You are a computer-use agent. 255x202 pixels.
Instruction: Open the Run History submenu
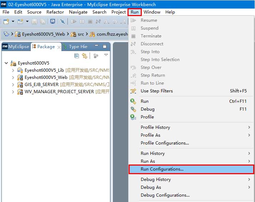tap(191, 153)
